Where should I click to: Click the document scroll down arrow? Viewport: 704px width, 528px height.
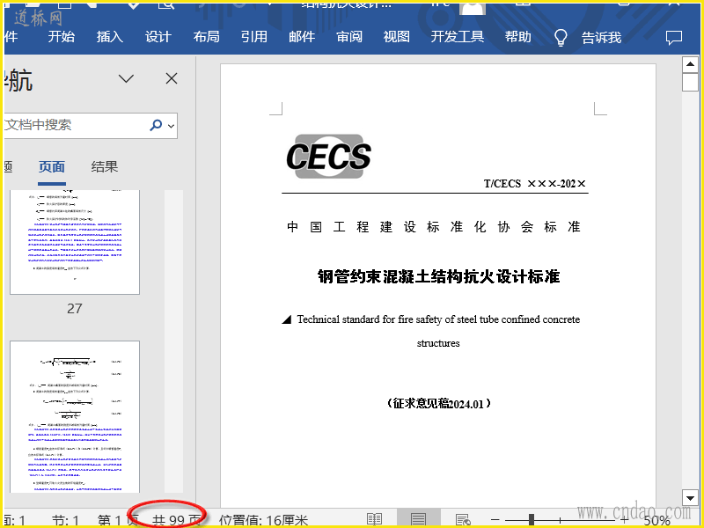click(690, 497)
